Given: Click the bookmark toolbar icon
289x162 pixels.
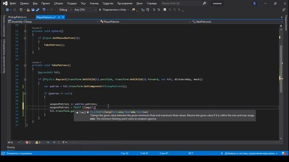Looking at the screenshot, I should [165, 10].
